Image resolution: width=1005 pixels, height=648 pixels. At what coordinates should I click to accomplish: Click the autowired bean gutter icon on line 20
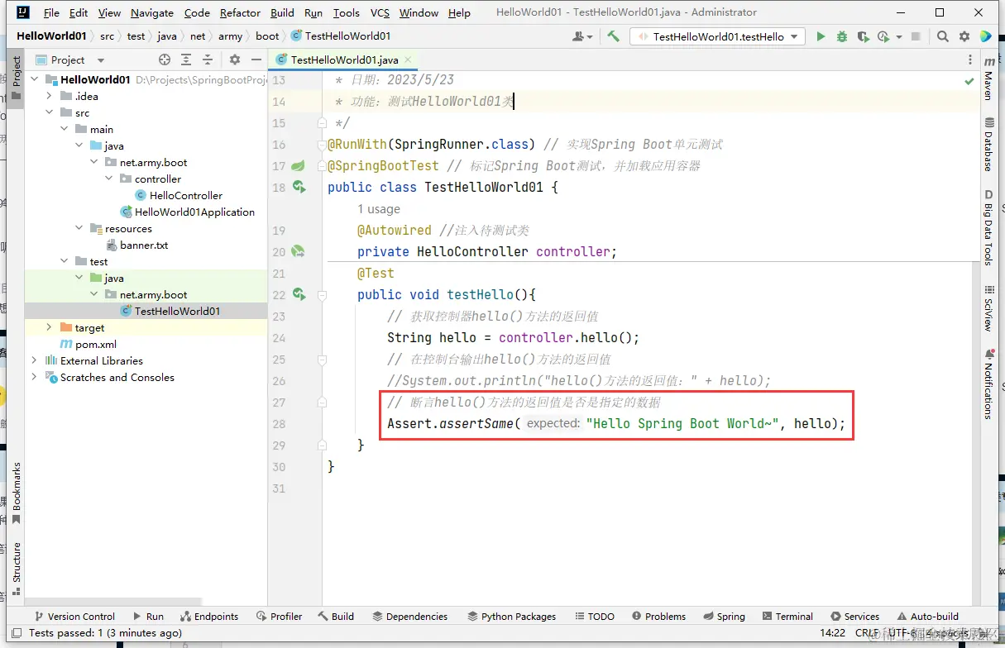tap(298, 251)
